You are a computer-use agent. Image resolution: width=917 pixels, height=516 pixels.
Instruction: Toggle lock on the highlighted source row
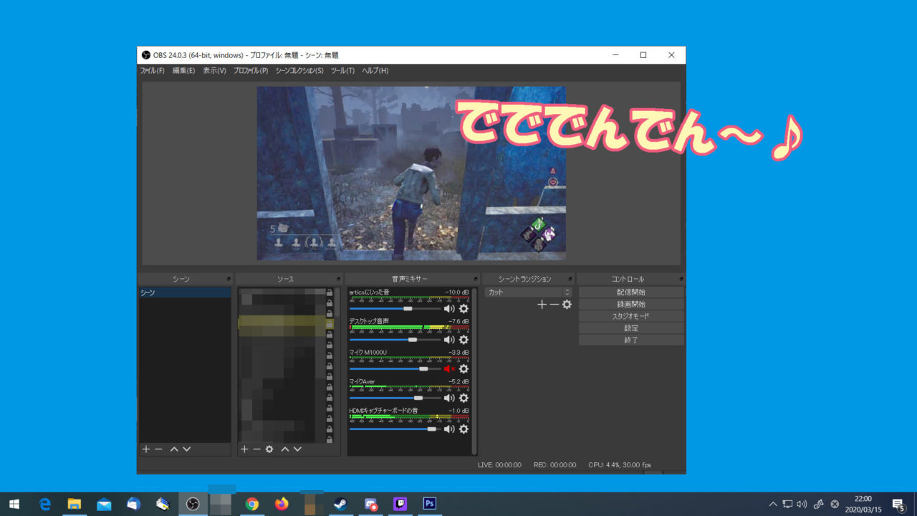tap(330, 324)
